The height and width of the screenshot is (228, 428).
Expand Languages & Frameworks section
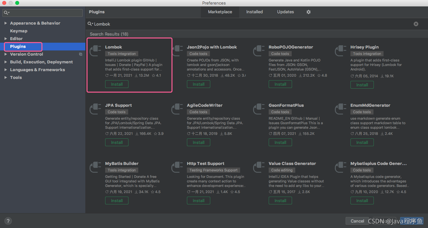click(x=6, y=70)
